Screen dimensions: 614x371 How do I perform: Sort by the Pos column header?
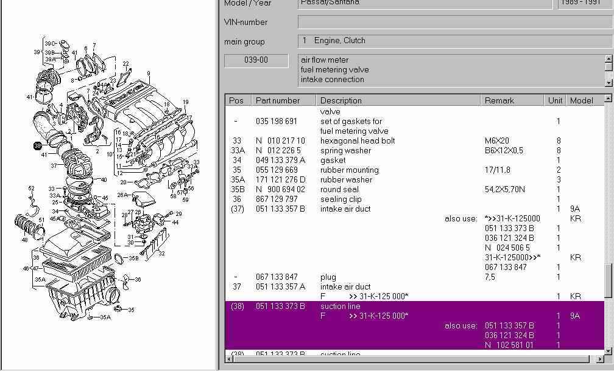pos(236,100)
